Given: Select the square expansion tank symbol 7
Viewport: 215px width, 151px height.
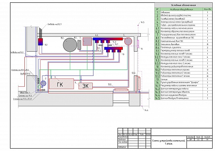Looking at the screenshot, I should (87, 42).
